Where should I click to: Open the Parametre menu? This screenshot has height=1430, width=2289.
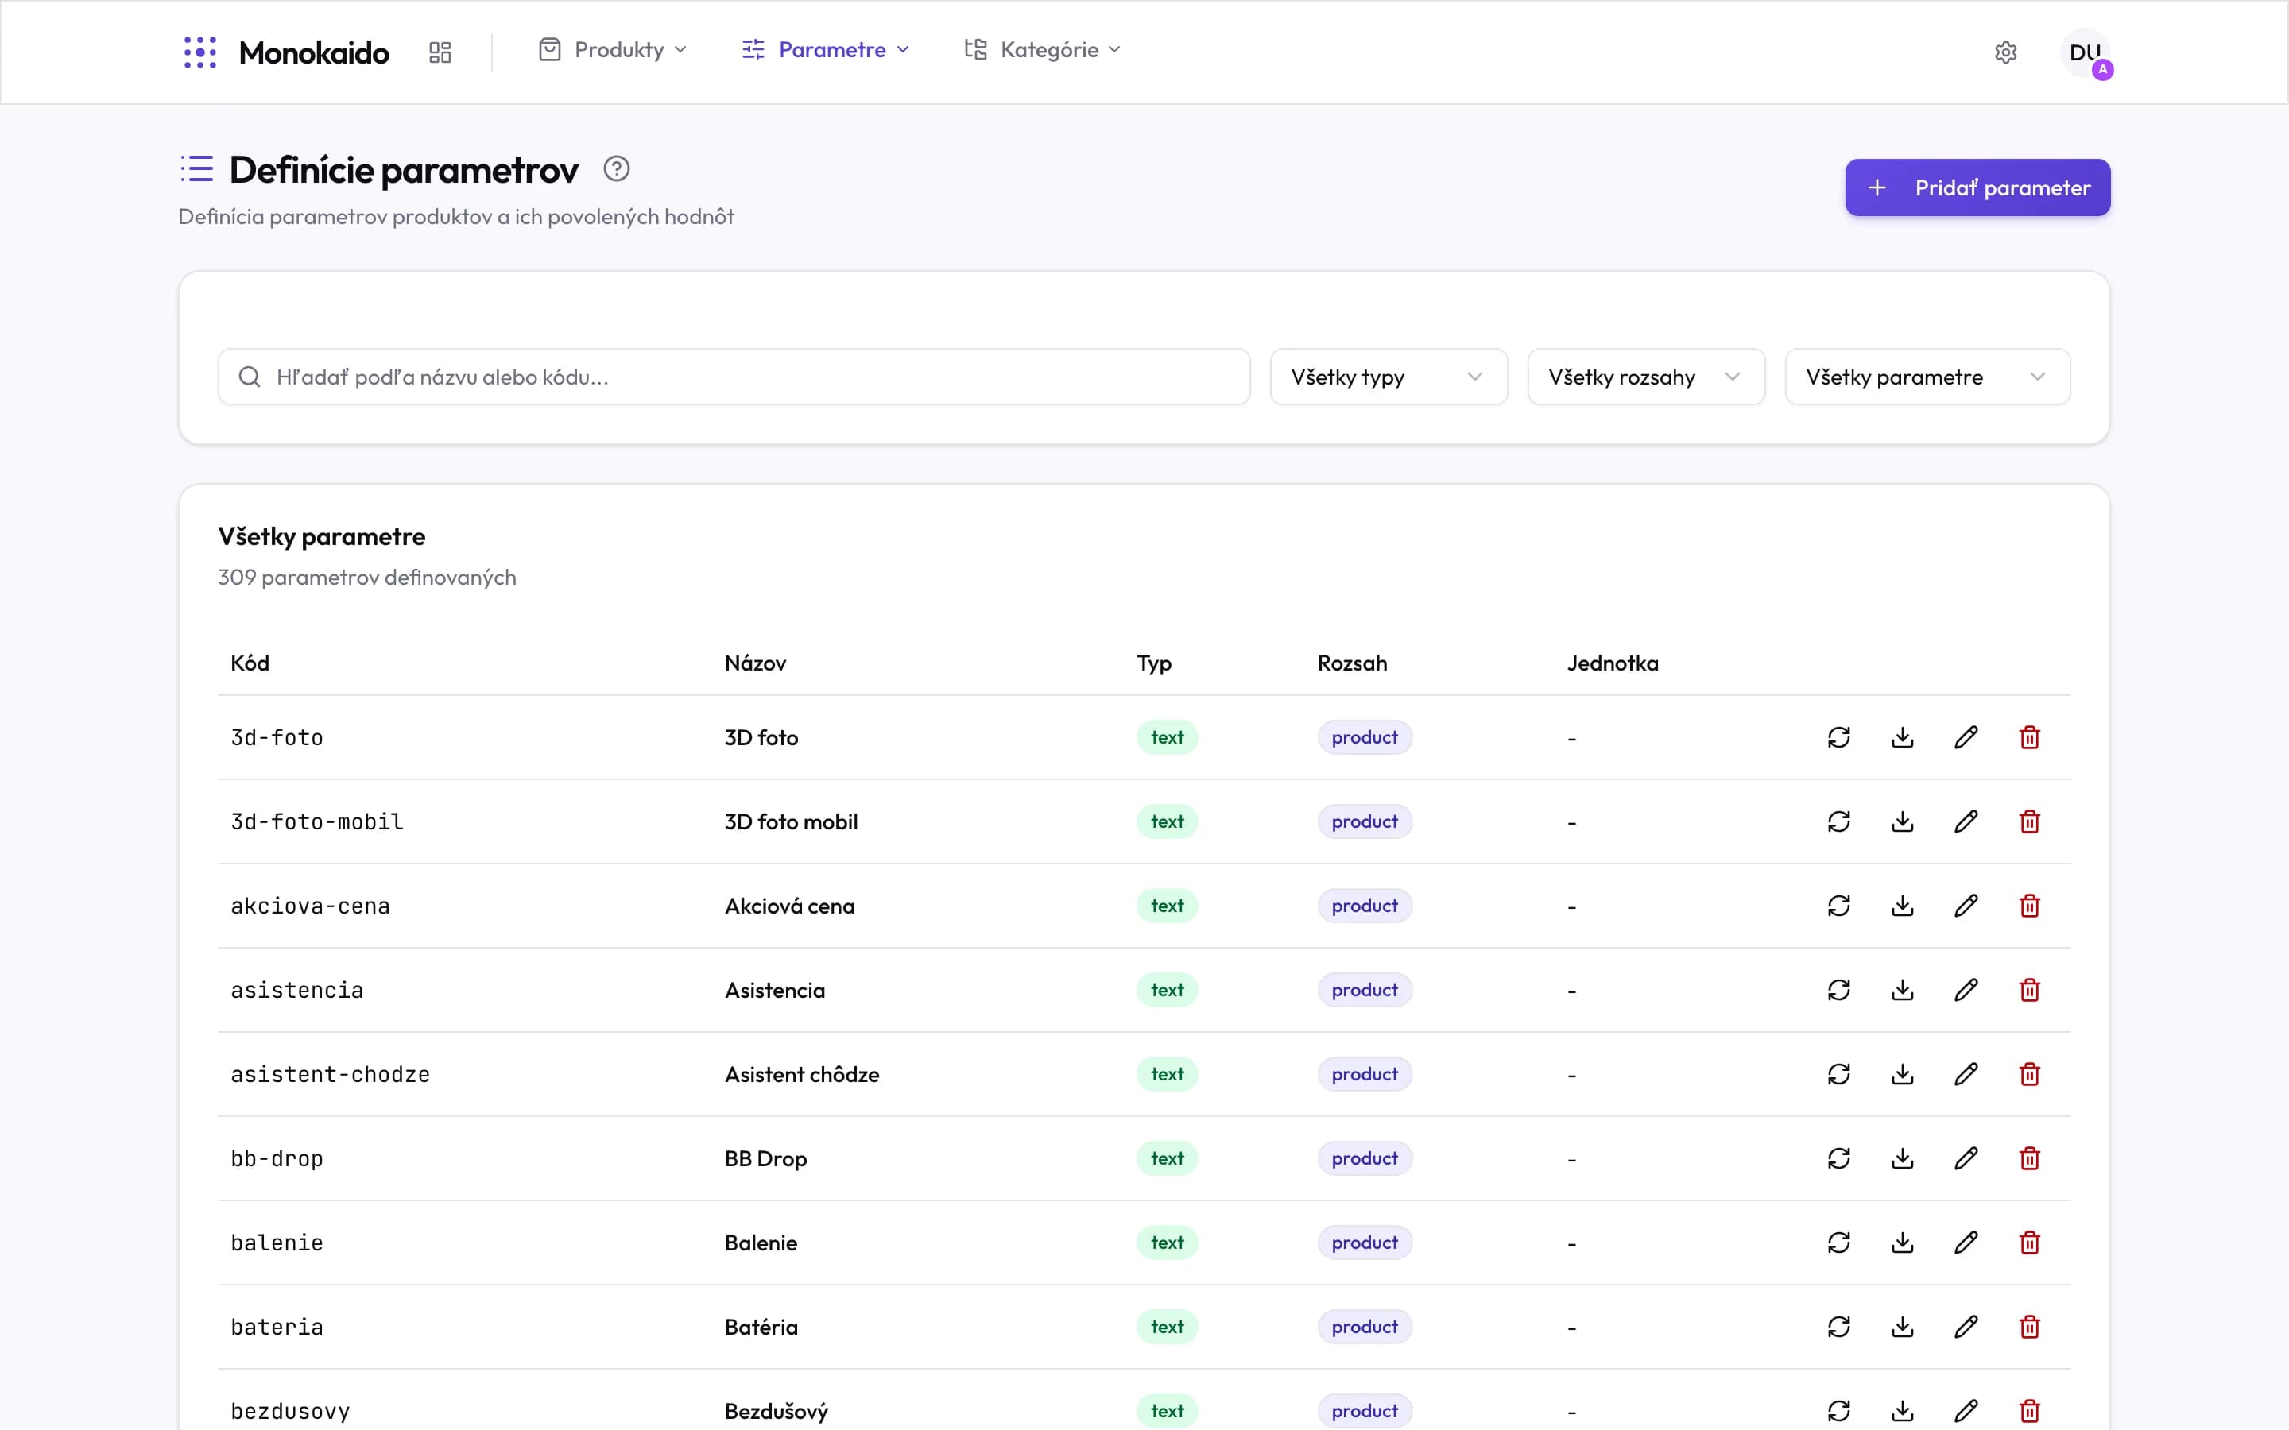coord(826,50)
